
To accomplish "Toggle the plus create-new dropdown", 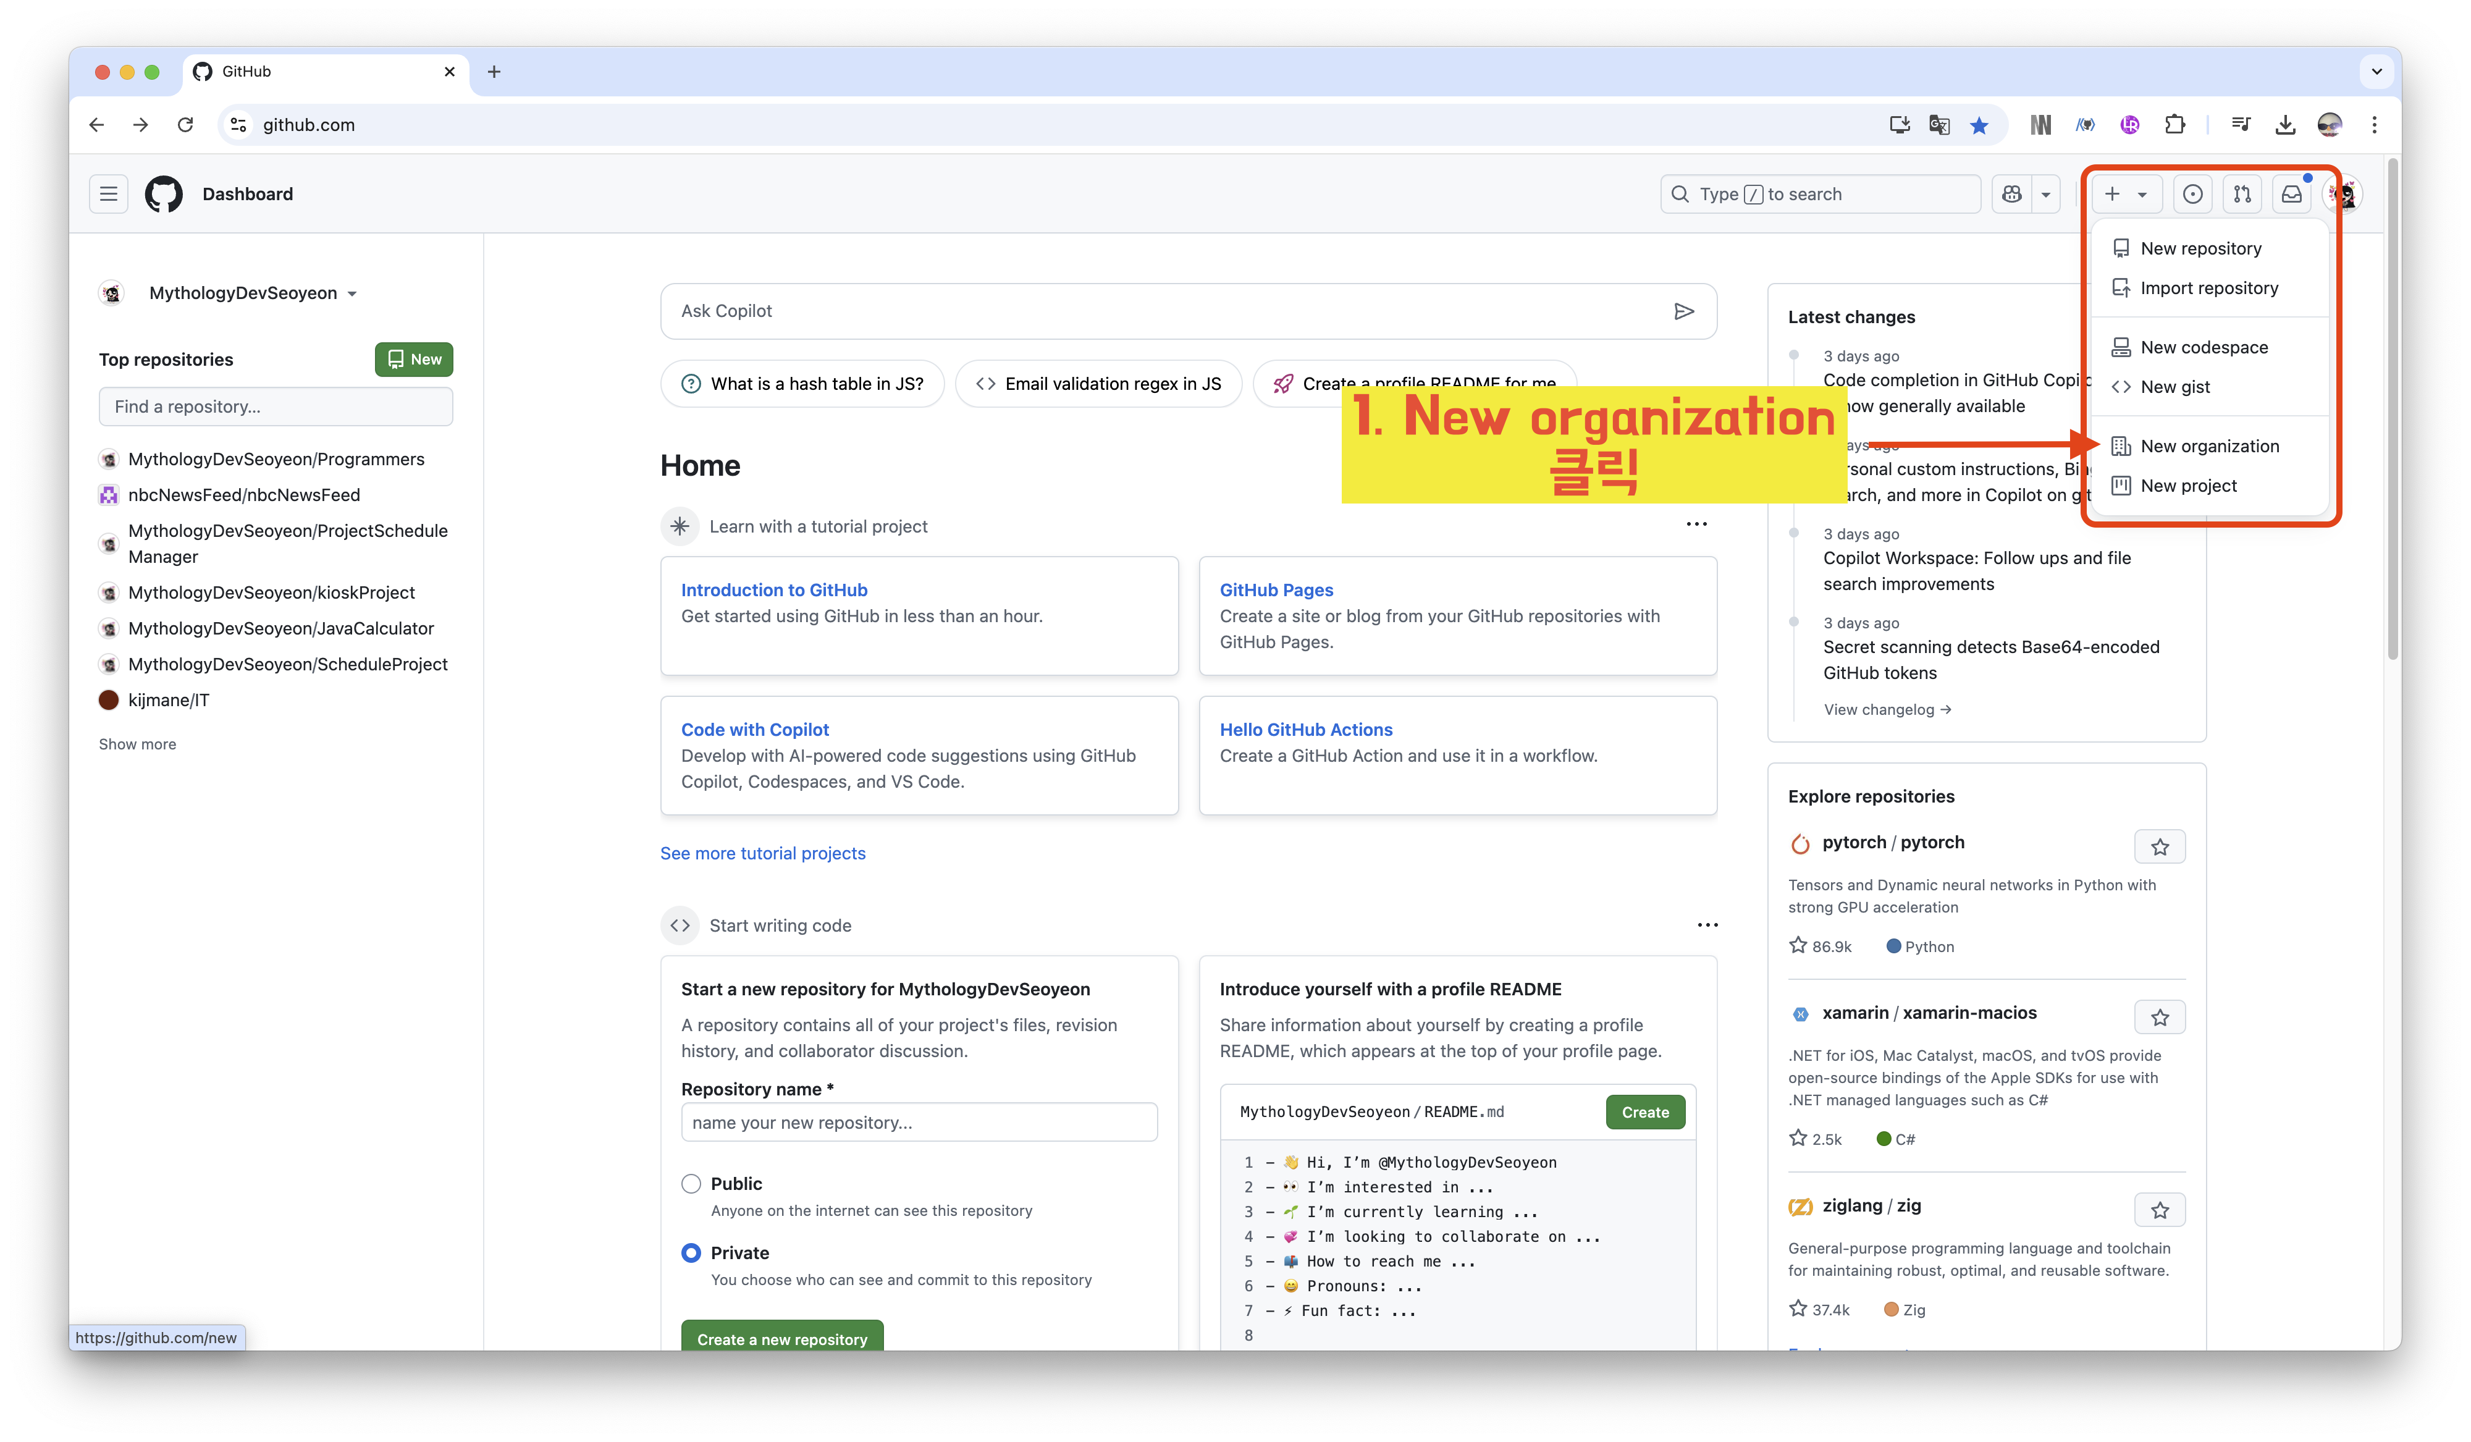I will click(x=2125, y=194).
